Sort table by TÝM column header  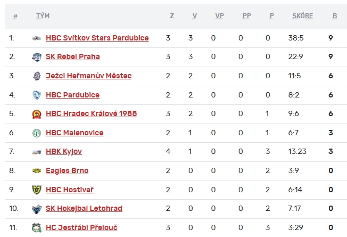click(x=43, y=16)
